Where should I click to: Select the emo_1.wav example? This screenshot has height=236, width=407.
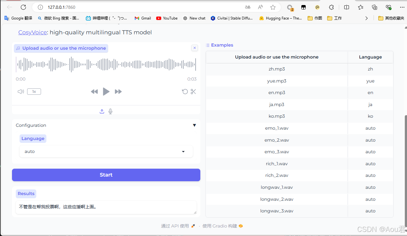[x=277, y=128]
